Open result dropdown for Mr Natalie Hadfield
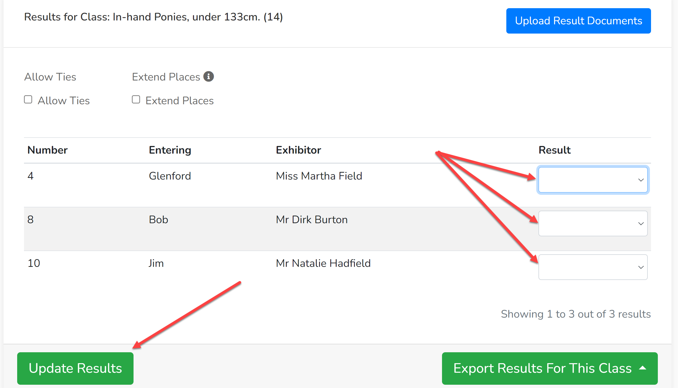Image resolution: width=678 pixels, height=388 pixels. pos(593,267)
